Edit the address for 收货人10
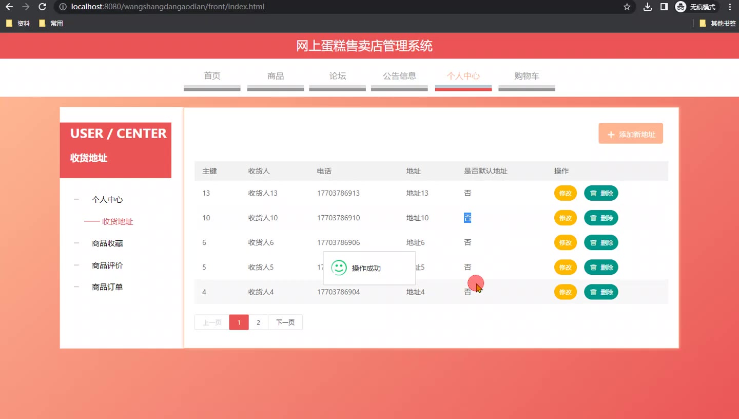Screen dimensions: 739x419 565,218
